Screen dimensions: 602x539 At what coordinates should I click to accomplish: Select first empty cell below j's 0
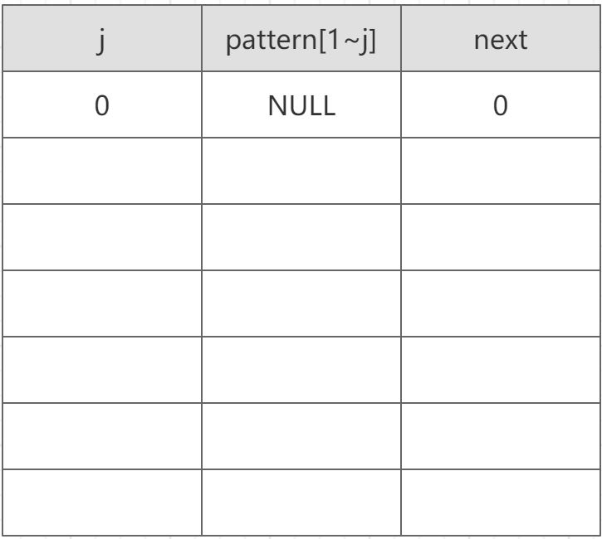click(x=102, y=171)
